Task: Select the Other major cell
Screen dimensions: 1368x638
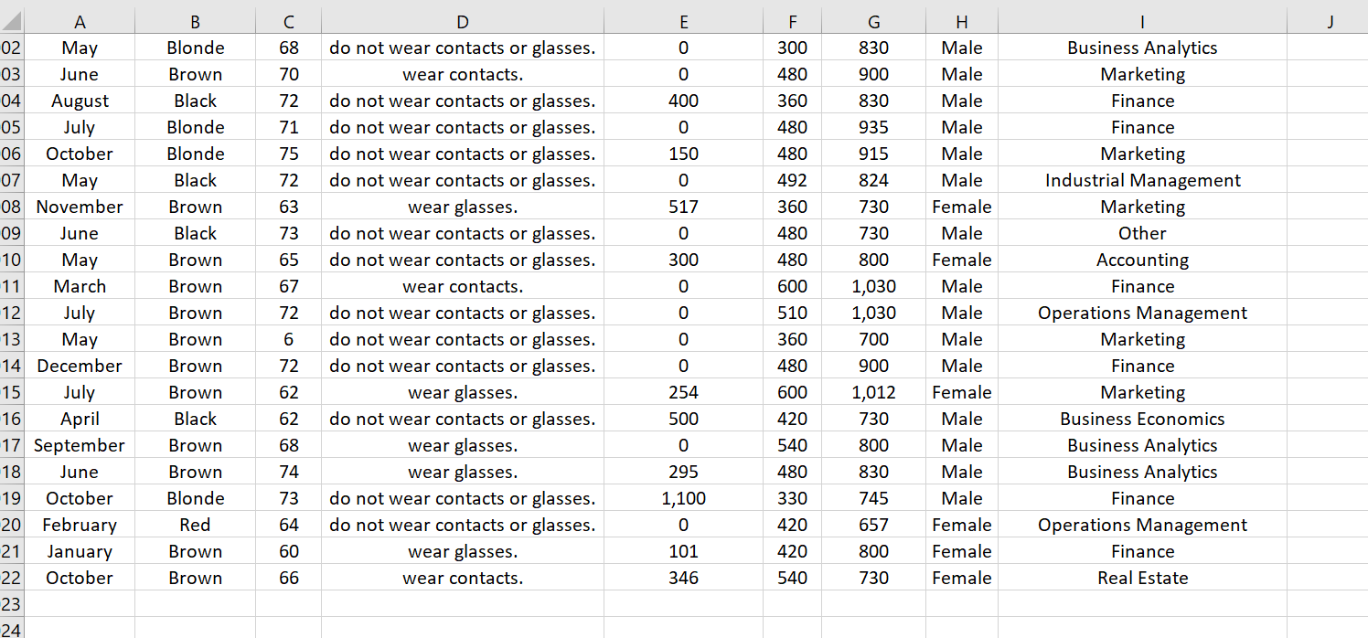Action: [1142, 233]
